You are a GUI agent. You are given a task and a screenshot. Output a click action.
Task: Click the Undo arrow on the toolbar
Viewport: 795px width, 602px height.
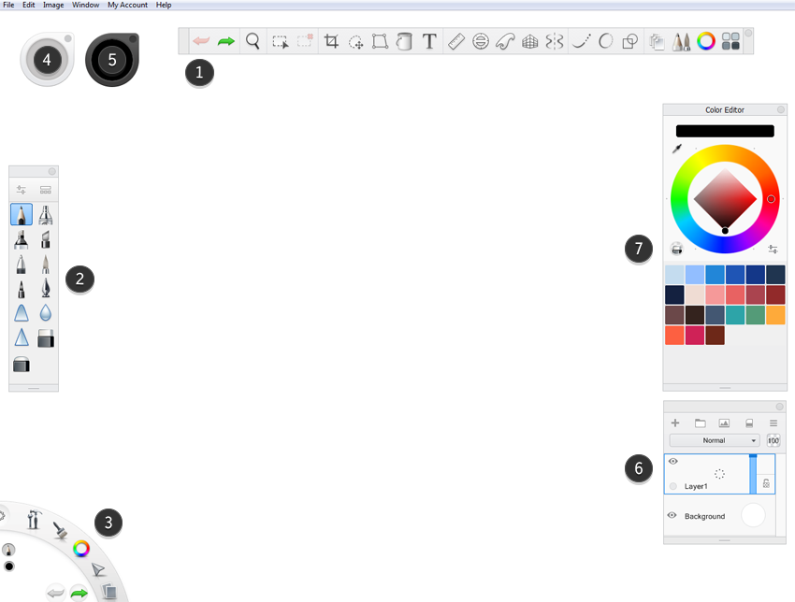[x=203, y=40]
